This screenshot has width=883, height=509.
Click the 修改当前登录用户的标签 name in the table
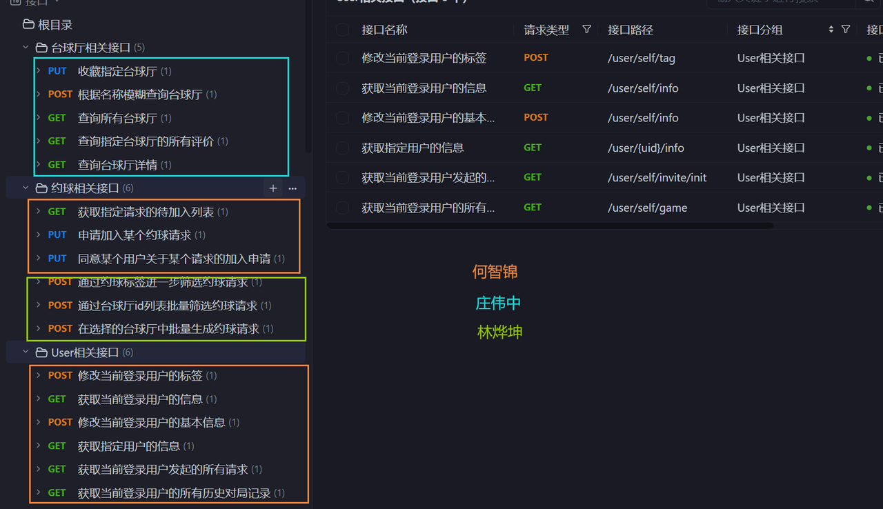[424, 58]
